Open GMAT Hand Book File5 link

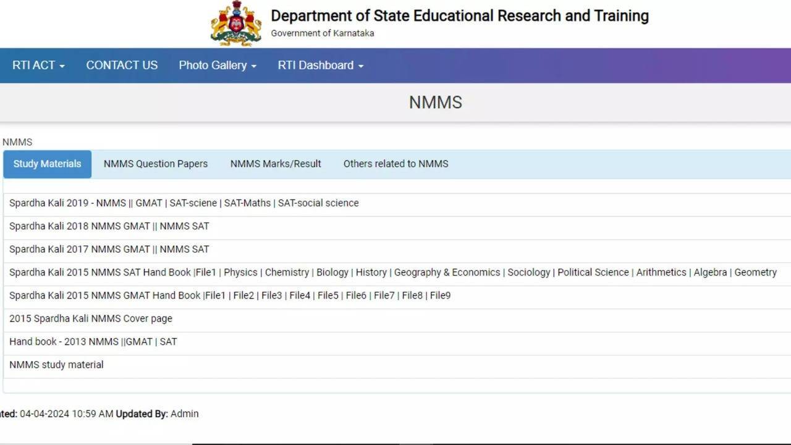click(x=328, y=296)
